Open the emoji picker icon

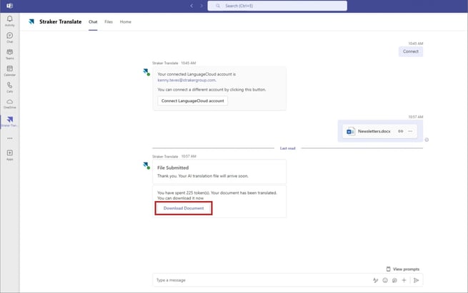click(385, 280)
